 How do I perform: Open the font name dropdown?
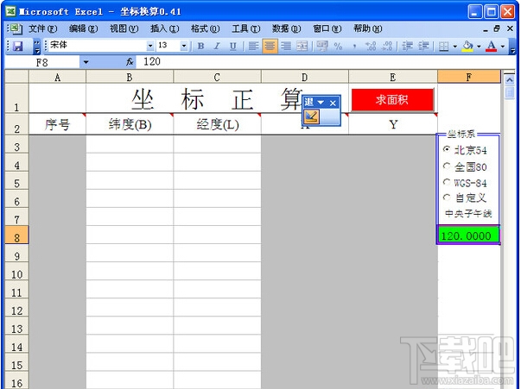pyautogui.click(x=150, y=46)
